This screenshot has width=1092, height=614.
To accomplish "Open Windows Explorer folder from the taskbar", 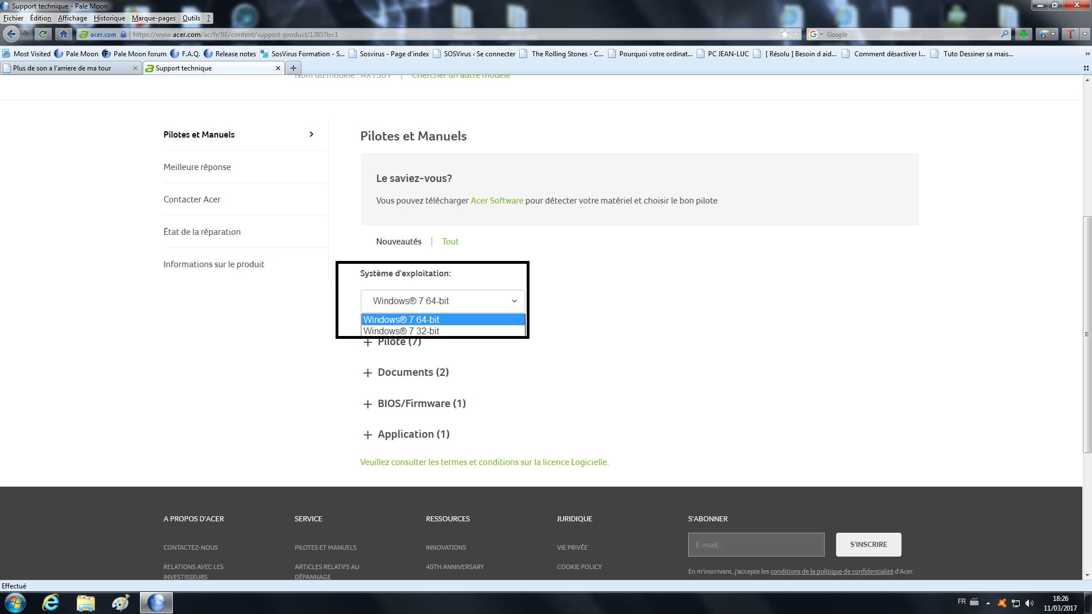I will (85, 603).
